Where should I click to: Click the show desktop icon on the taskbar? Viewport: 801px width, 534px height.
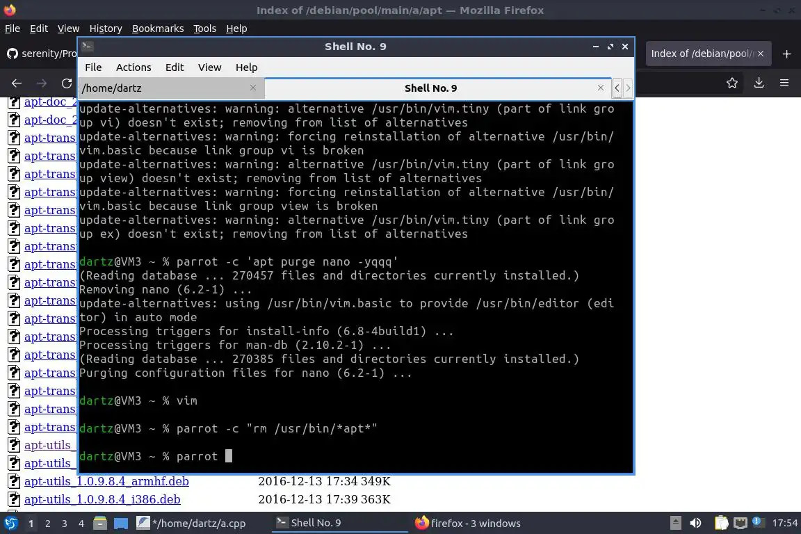[x=120, y=524]
